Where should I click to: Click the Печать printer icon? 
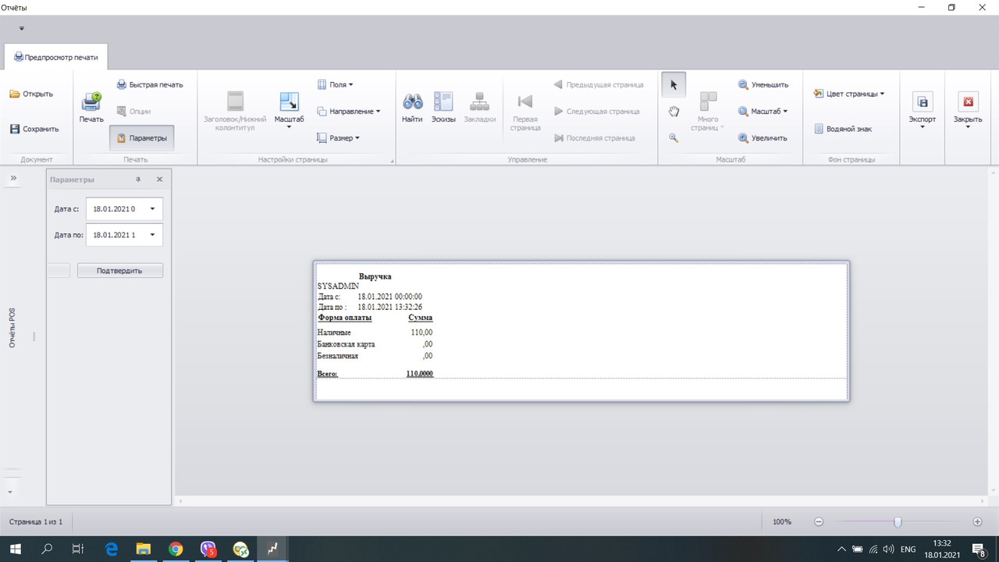coord(91,108)
